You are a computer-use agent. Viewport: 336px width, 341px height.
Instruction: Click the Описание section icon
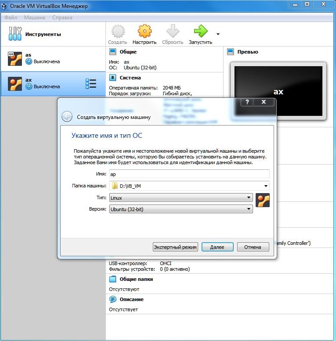[x=112, y=299]
